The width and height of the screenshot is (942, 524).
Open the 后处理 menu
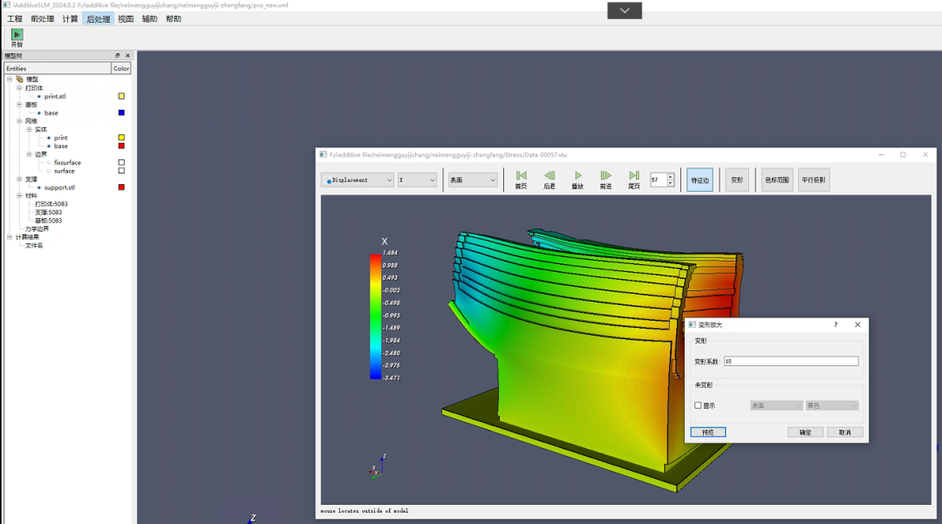[x=98, y=18]
